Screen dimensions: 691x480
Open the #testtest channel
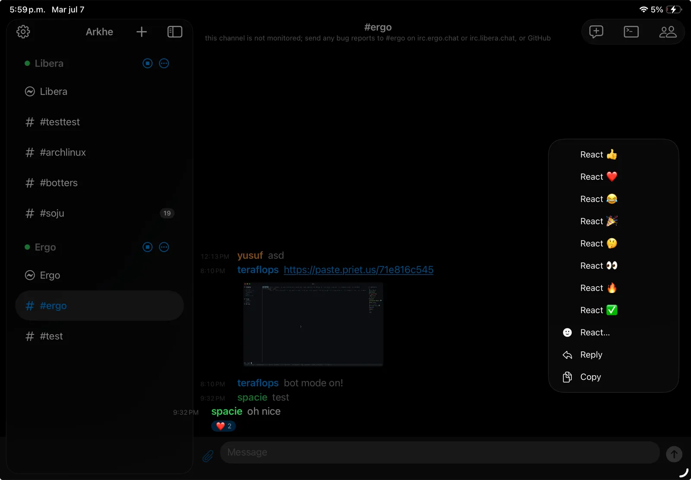99,122
